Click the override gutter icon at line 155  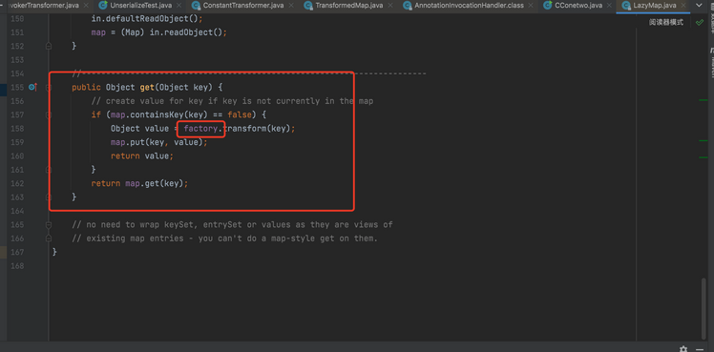pos(32,87)
